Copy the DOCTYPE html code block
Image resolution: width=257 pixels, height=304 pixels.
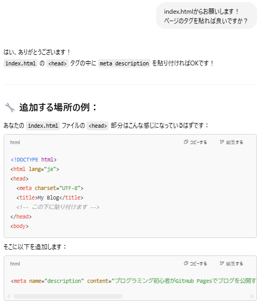(195, 142)
